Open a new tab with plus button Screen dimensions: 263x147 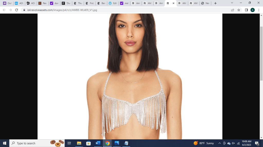coord(215,3)
